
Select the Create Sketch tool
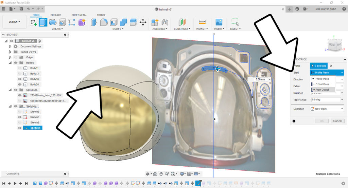tap(33, 22)
